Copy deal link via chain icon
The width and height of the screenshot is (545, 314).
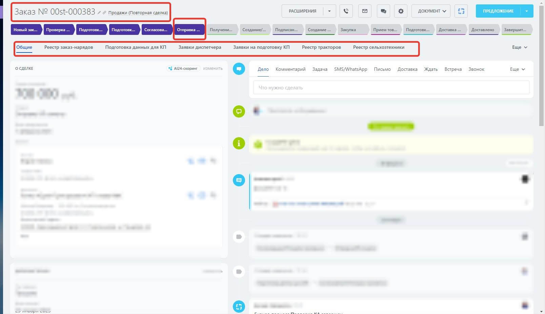[104, 13]
